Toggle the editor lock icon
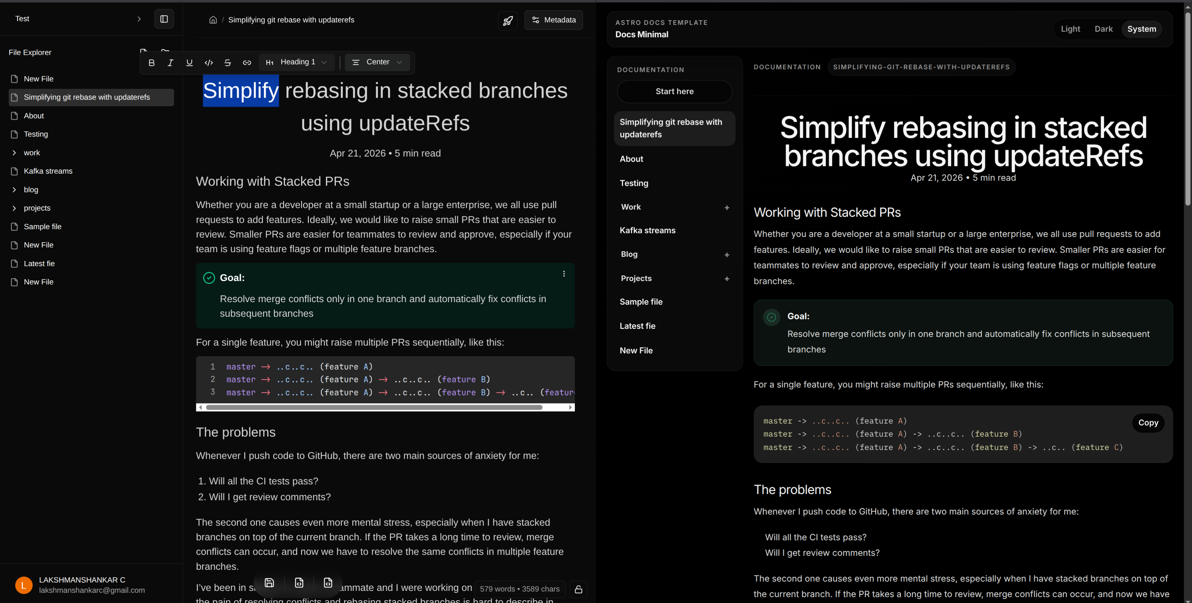 (578, 589)
